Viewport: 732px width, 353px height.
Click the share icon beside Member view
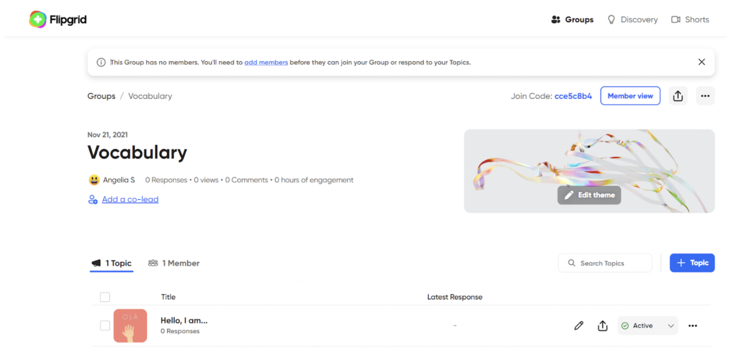[x=678, y=96]
